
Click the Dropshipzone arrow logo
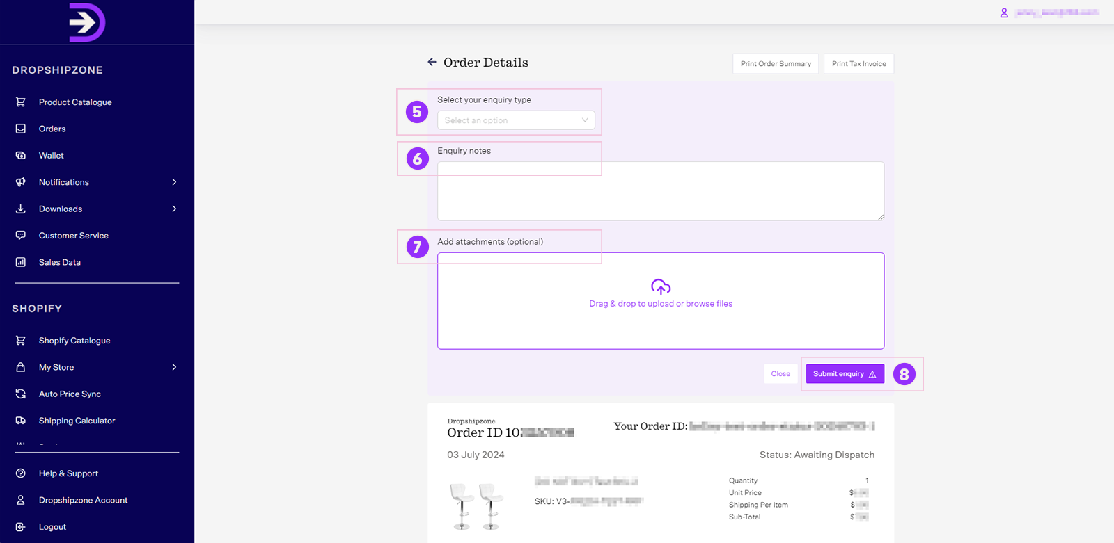pyautogui.click(x=87, y=22)
